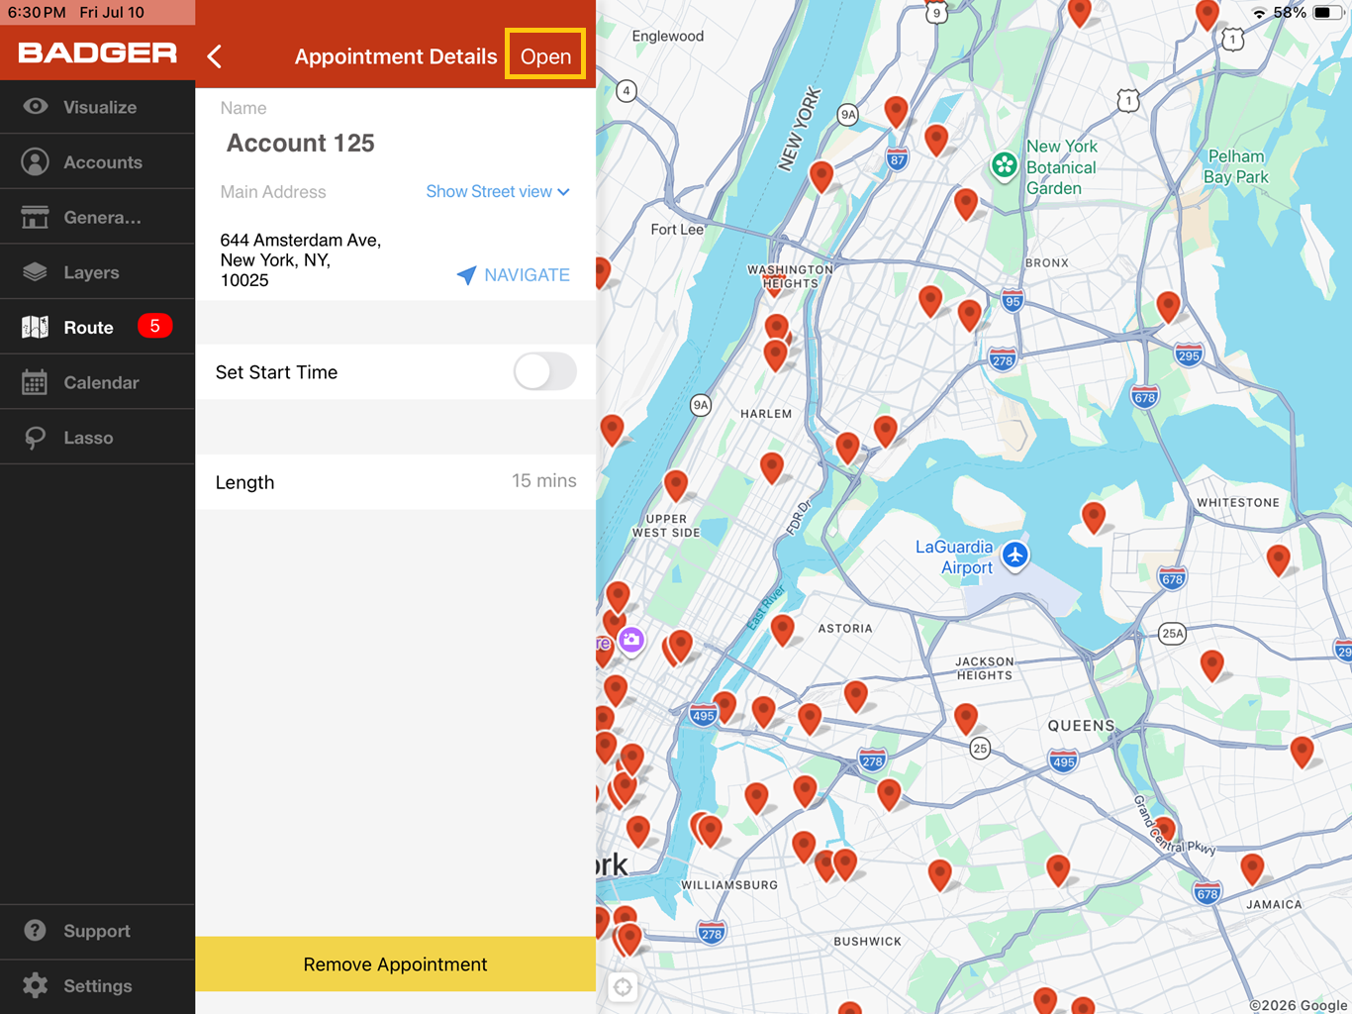The width and height of the screenshot is (1352, 1014).
Task: Tap the Layers stack icon
Action: (x=36, y=271)
